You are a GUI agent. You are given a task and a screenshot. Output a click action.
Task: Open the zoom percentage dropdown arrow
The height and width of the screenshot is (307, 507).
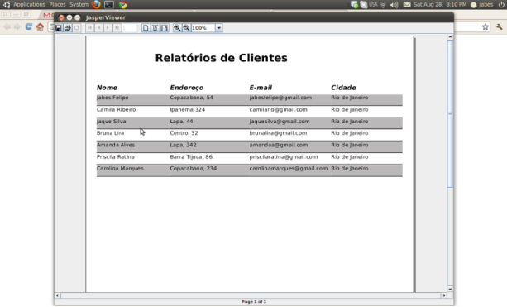coord(219,28)
